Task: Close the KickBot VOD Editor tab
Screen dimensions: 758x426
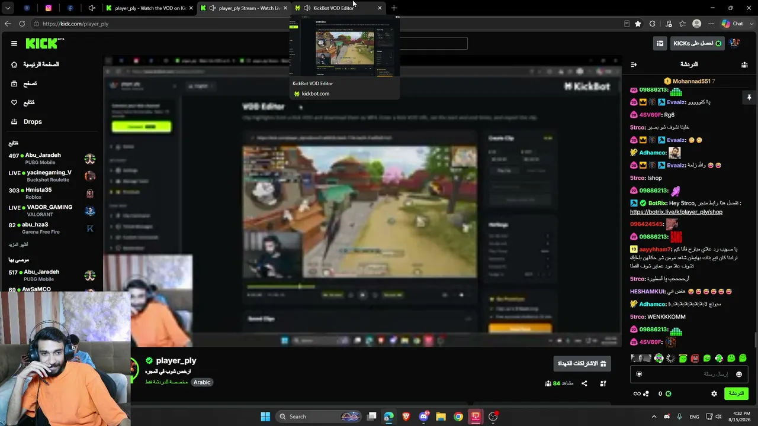Action: pyautogui.click(x=380, y=8)
